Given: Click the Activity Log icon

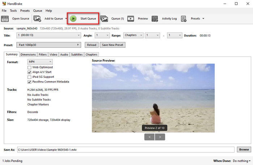Looking at the screenshot, I should [x=155, y=18].
